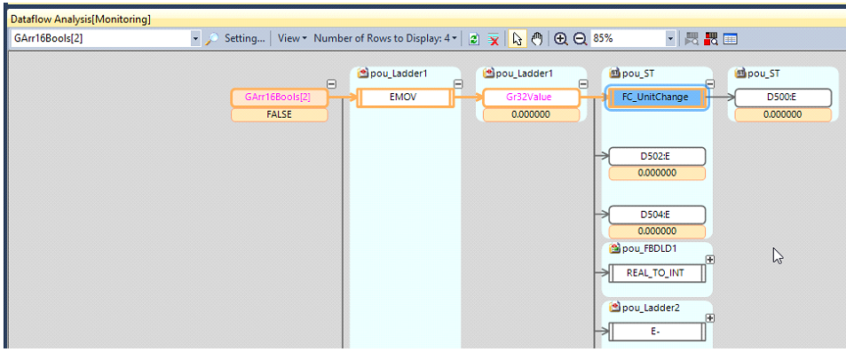Click the pou_FBDLD1 label text
846x352 pixels.
[x=650, y=248]
